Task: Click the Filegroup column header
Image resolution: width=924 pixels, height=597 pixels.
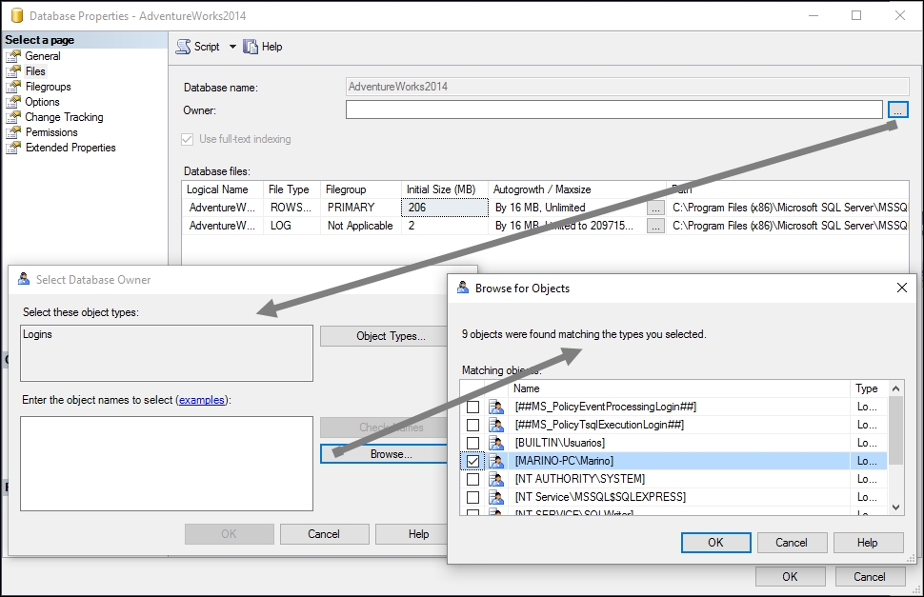Action: (x=361, y=189)
